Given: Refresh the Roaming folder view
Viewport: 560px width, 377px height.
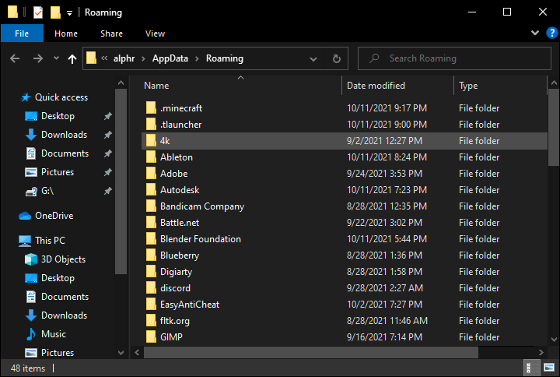Looking at the screenshot, I should [x=336, y=58].
